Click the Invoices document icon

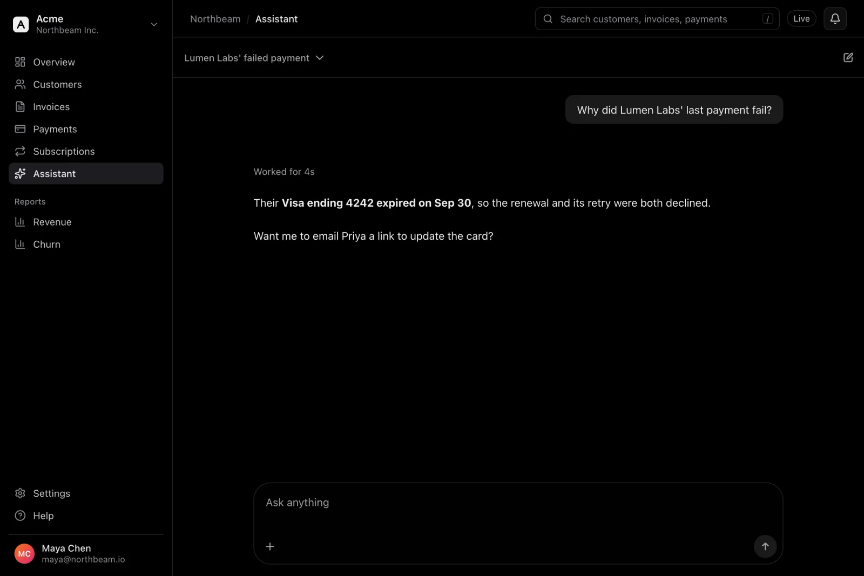(x=20, y=107)
